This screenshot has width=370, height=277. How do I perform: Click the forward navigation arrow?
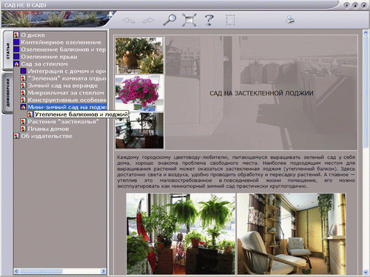(148, 21)
